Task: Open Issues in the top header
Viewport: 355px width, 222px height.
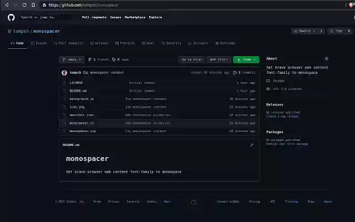Action: tap(115, 17)
